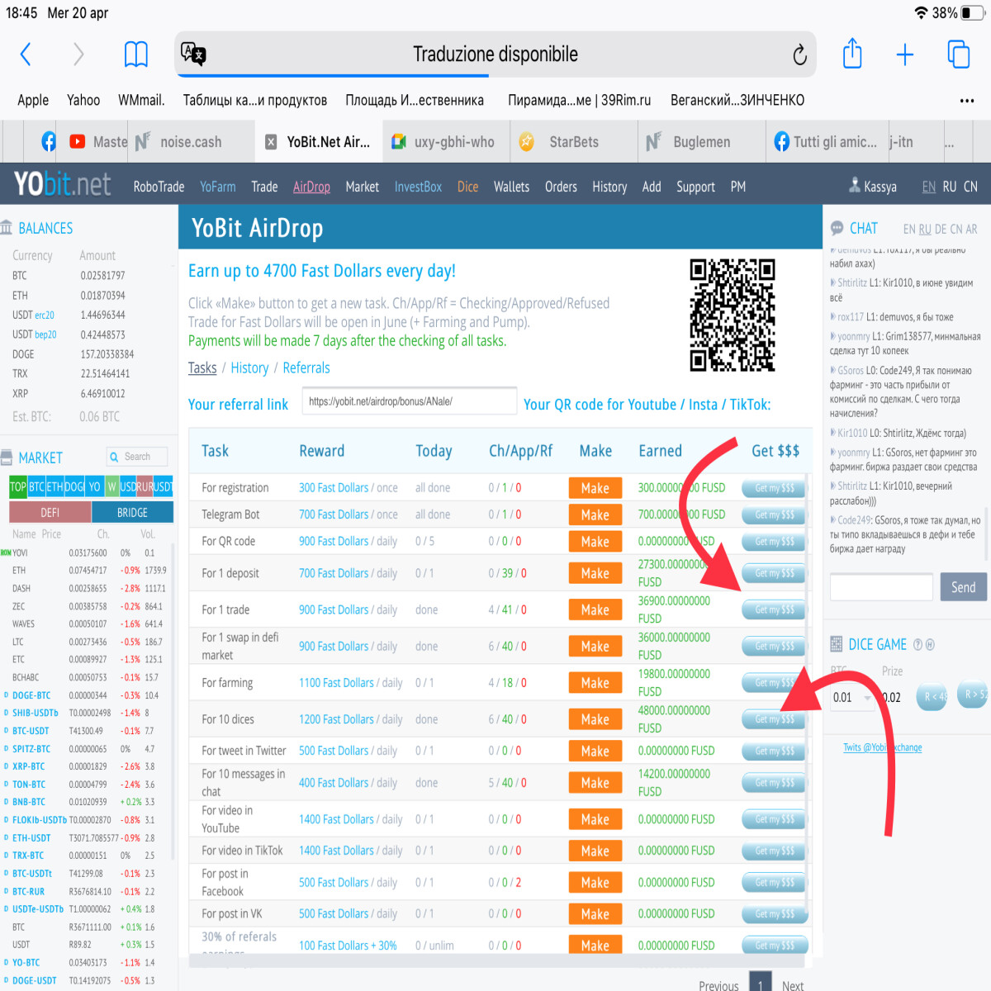Open Yahoo favorite bookmark
This screenshot has width=991, height=991.
tap(83, 101)
